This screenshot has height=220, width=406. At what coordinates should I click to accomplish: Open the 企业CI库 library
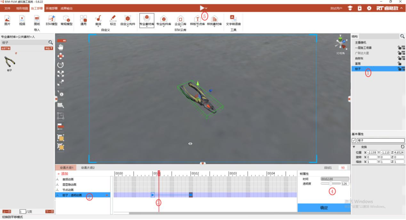click(x=180, y=21)
